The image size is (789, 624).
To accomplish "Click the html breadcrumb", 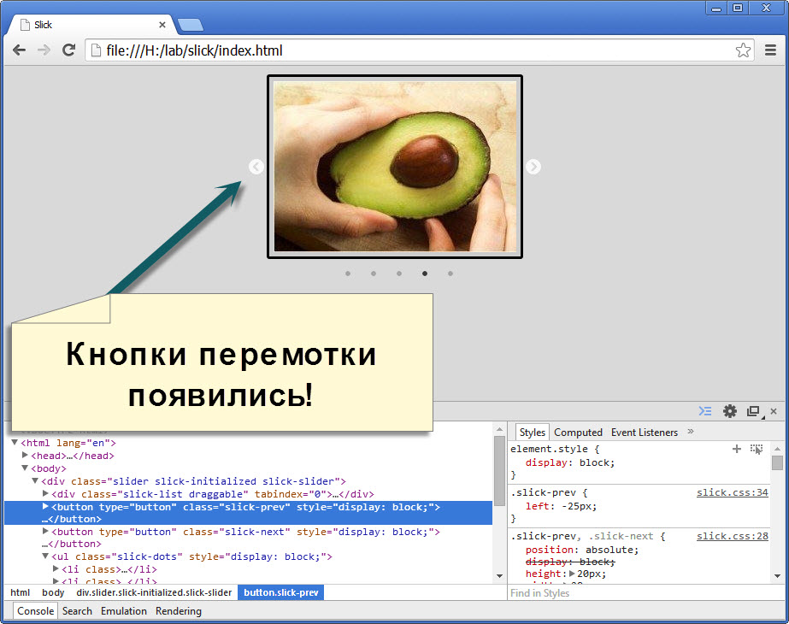I will point(21,592).
